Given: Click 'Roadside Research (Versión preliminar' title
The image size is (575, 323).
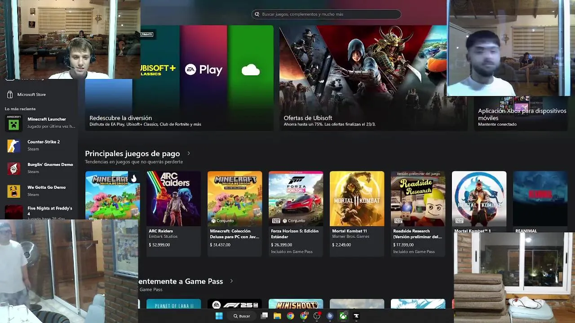Looking at the screenshot, I should (x=417, y=234).
